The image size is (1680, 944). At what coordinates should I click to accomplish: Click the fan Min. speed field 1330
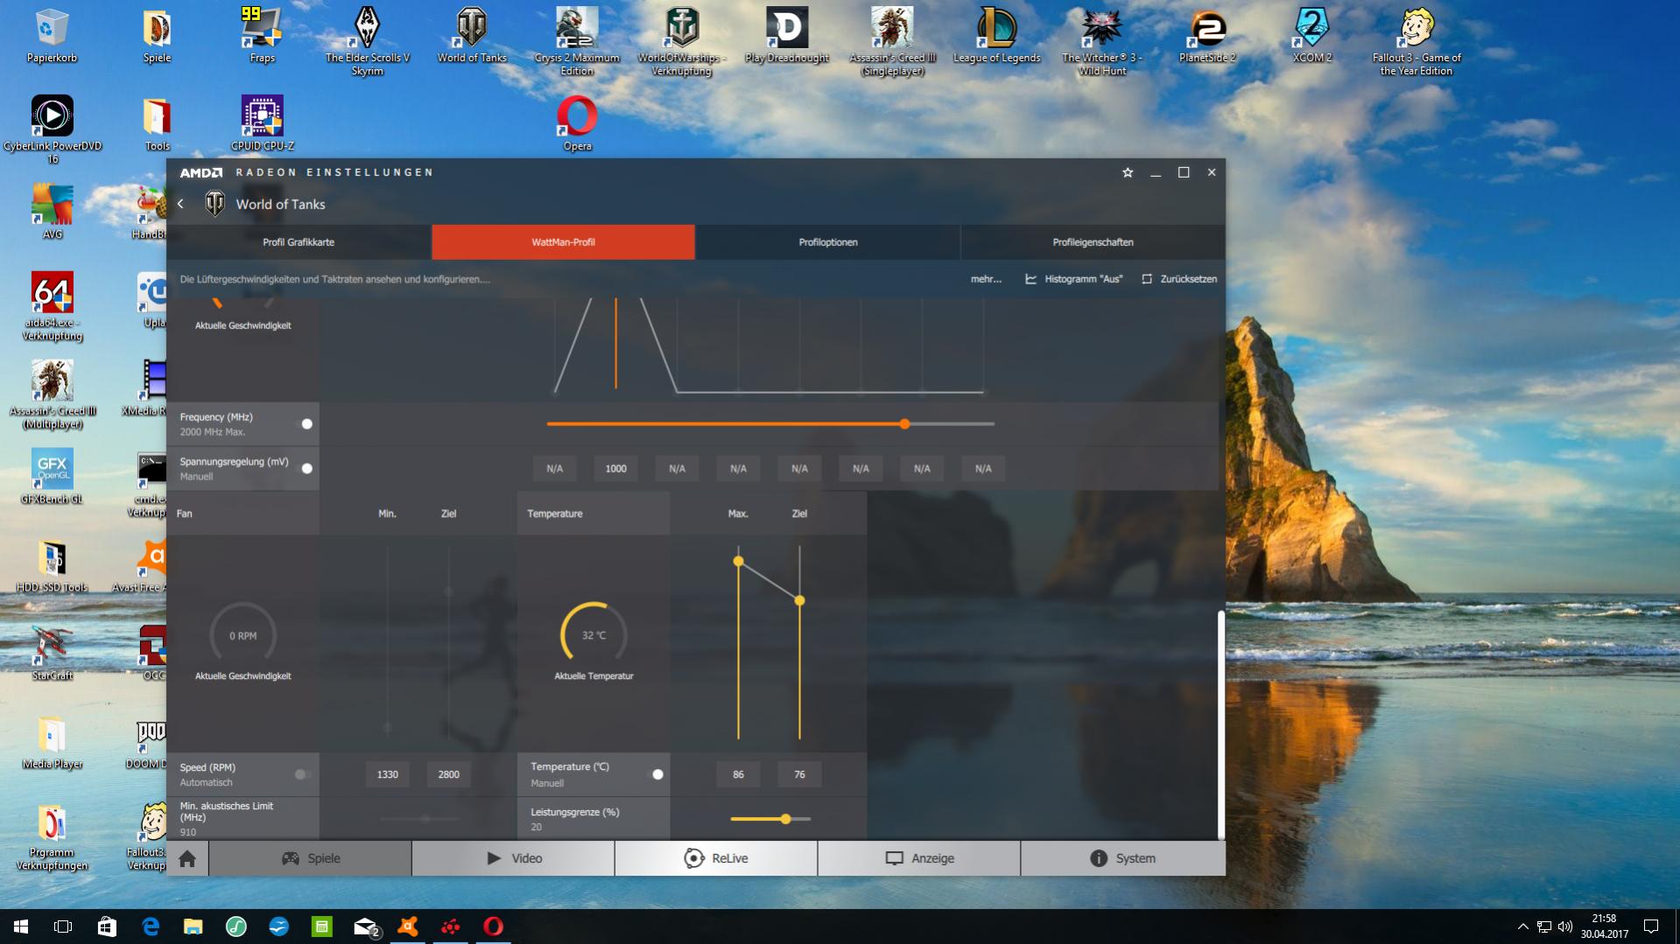point(387,774)
